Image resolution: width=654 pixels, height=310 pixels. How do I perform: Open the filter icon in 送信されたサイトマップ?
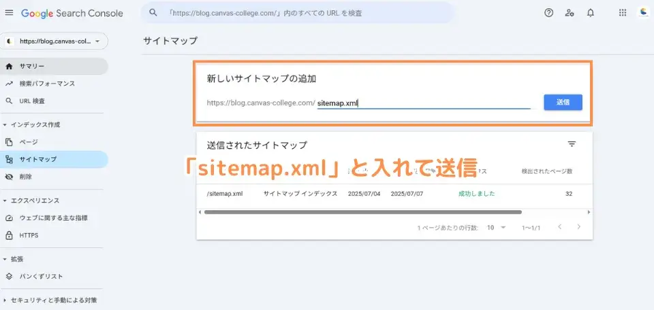click(572, 144)
